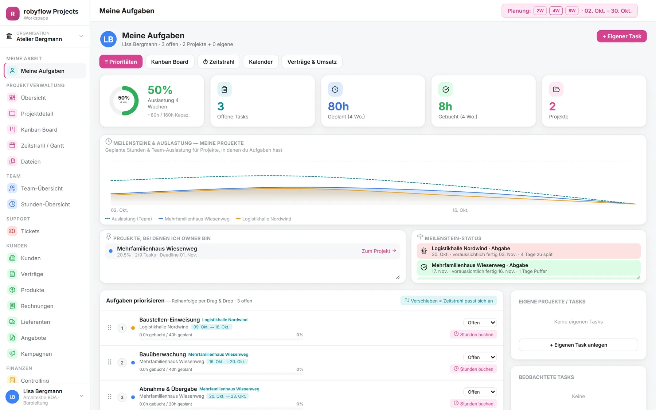
Task: Click the Projektdetail folder icon
Action: pos(12,114)
